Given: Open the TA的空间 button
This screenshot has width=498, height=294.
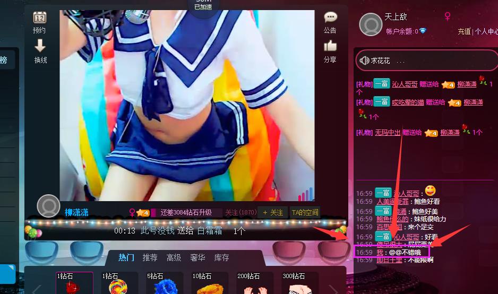Looking at the screenshot, I should pyautogui.click(x=305, y=212).
